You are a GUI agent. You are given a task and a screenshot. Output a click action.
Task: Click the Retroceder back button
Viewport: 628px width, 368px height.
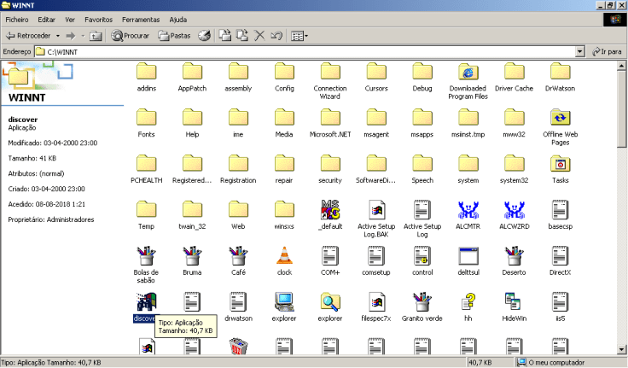point(29,36)
